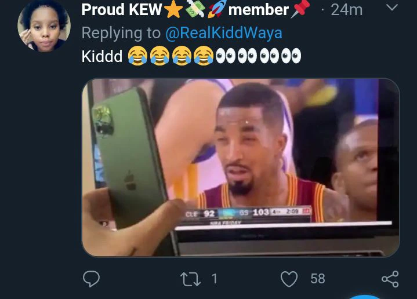Click the rocket emoji in the display name
417x299 pixels.
pos(216,9)
